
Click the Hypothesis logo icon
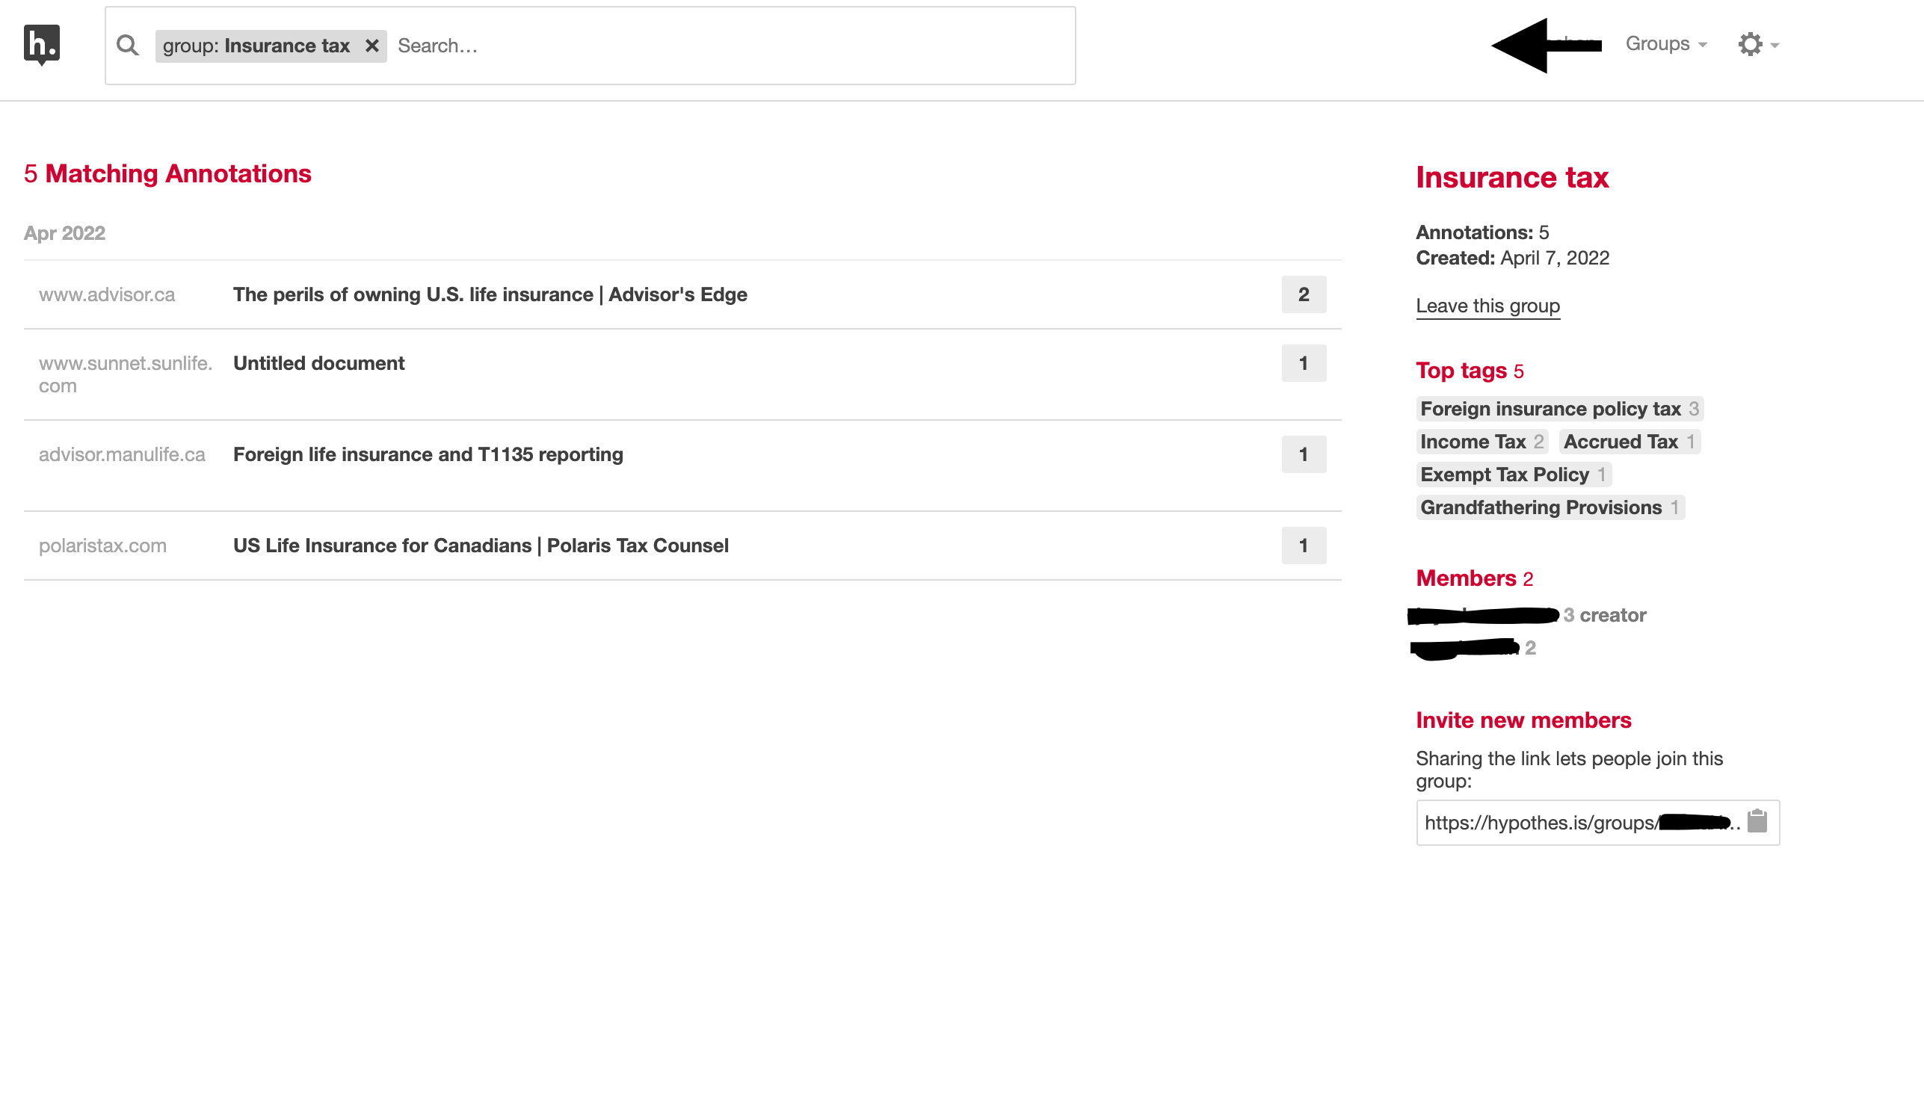point(41,44)
